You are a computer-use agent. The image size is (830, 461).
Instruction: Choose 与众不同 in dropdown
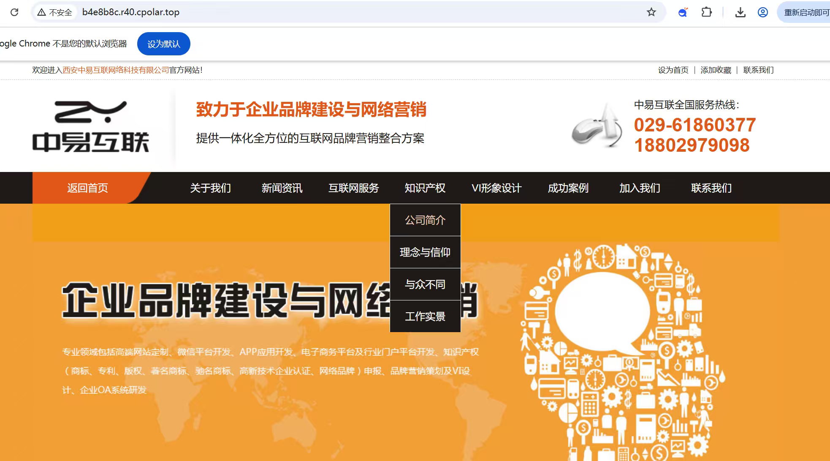click(425, 284)
